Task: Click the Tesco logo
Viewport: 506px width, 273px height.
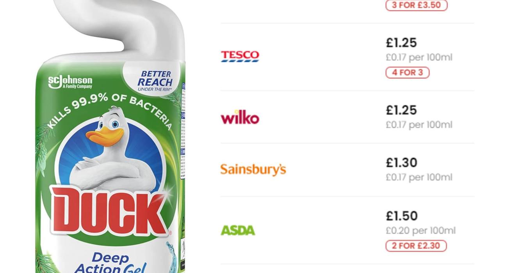Action: pyautogui.click(x=240, y=56)
